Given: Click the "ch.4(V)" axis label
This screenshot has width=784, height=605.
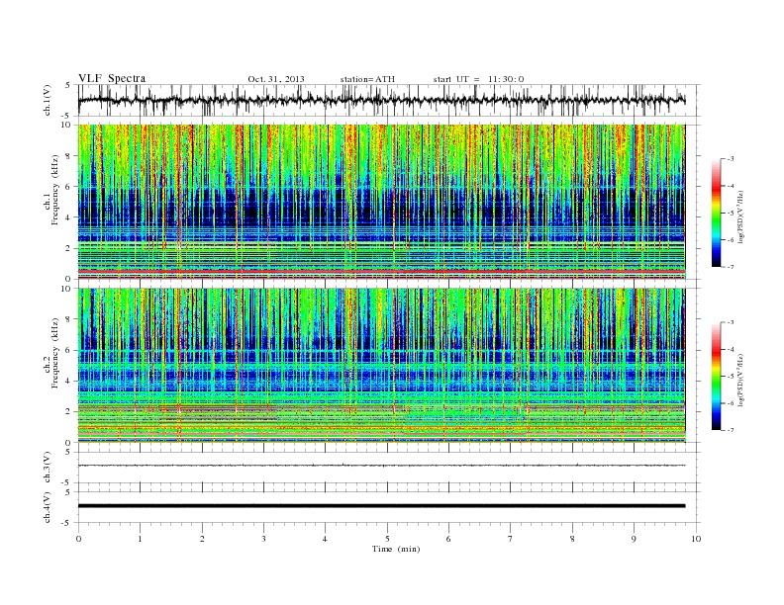Looking at the screenshot, I should tap(48, 507).
